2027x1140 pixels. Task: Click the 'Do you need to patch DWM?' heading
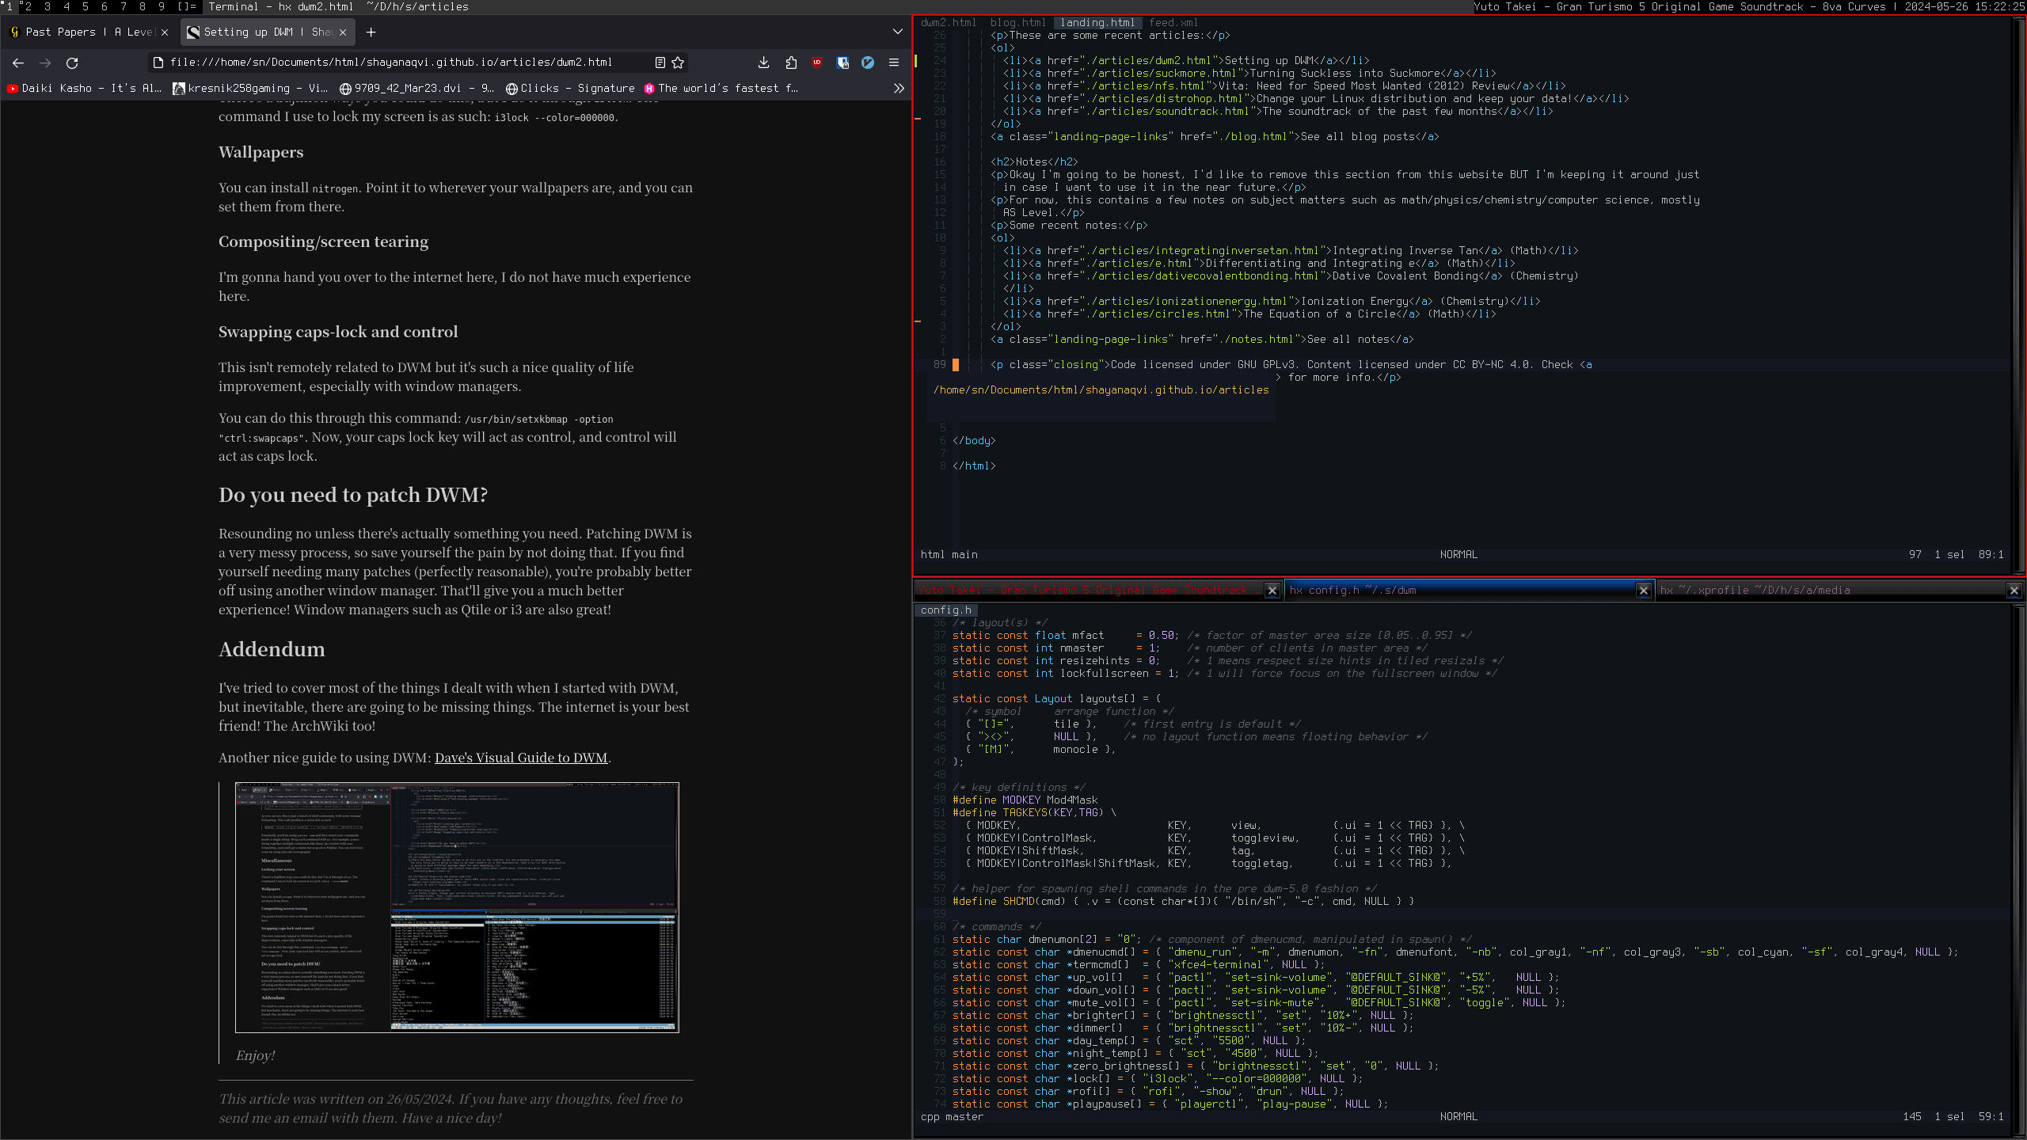coord(353,496)
